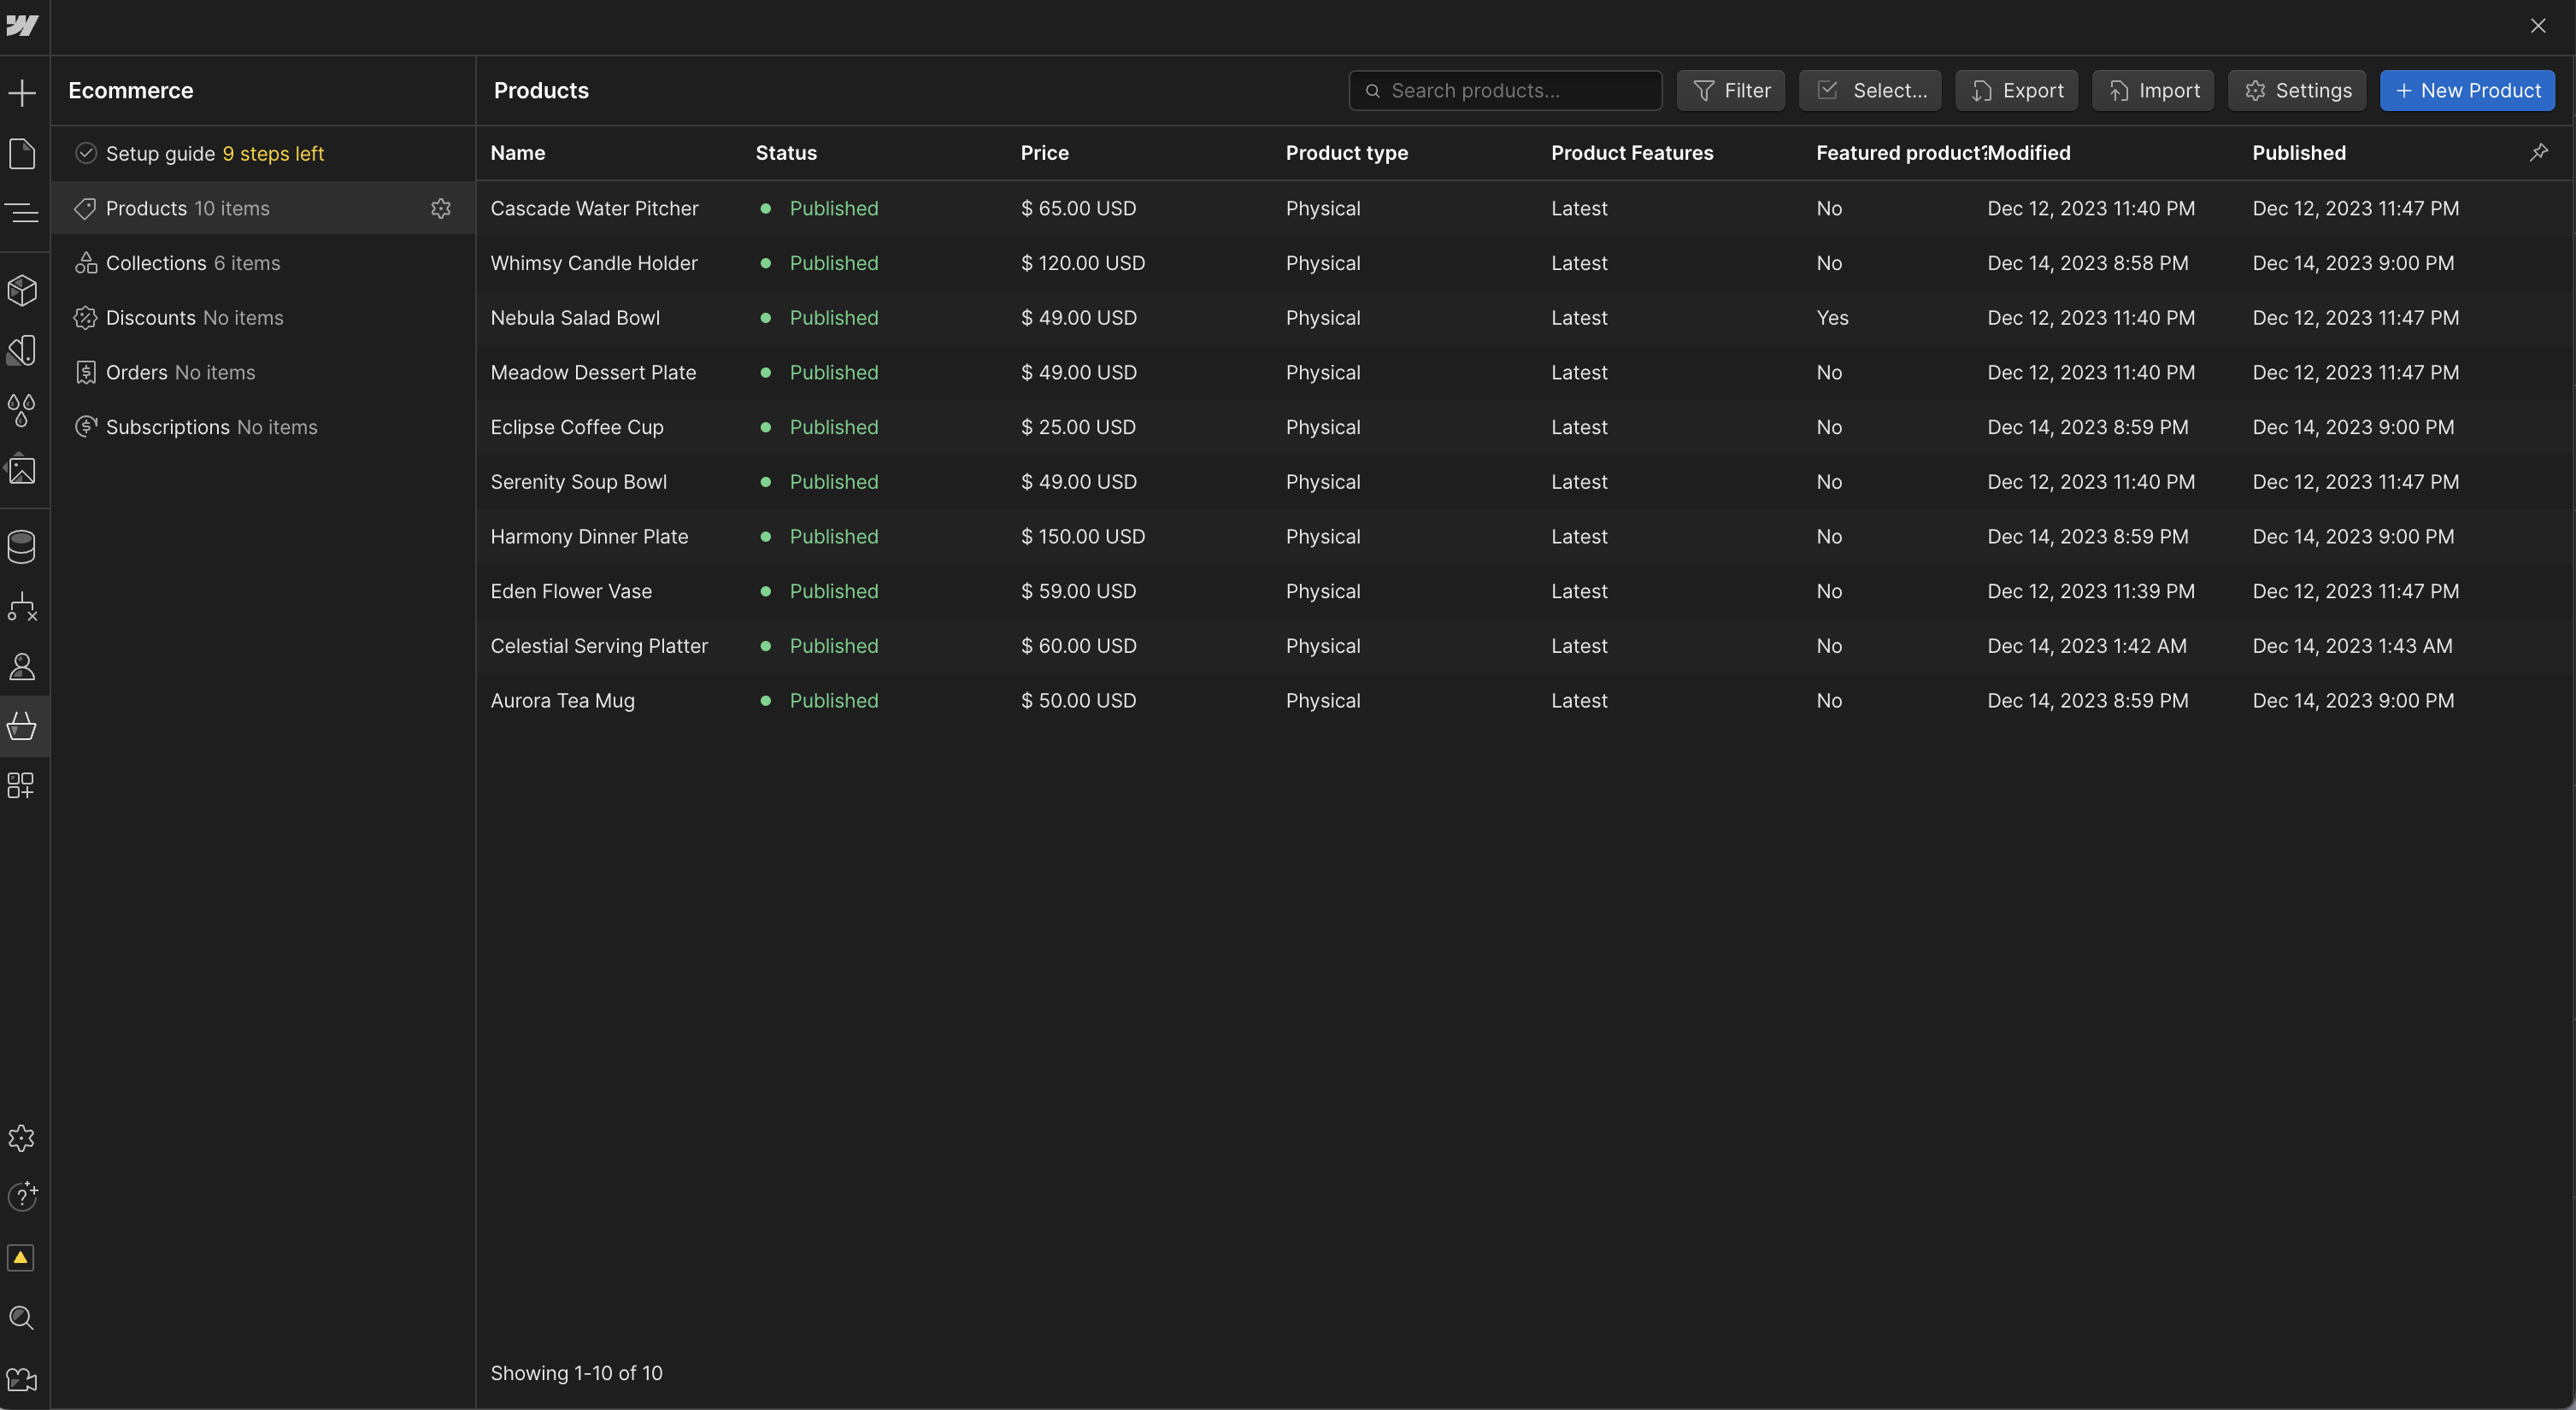Sort by the Price column header

tap(1044, 152)
